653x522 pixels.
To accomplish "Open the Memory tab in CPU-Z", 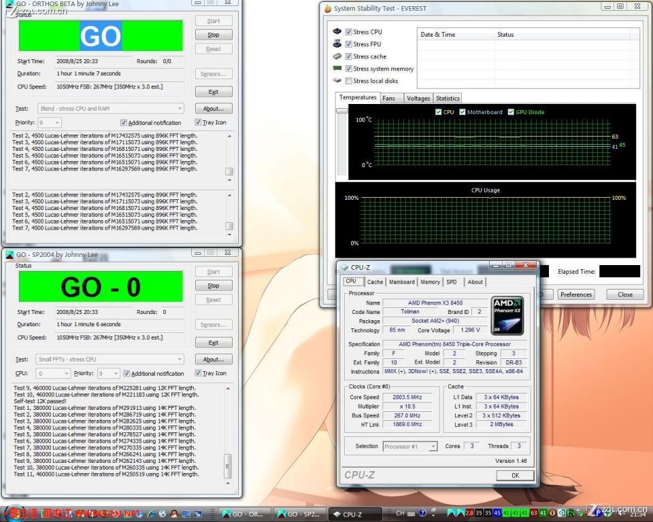I will click(430, 282).
